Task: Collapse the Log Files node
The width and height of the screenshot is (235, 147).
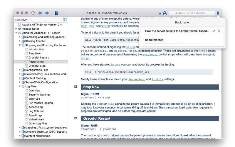Action: pyautogui.click(x=20, y=86)
